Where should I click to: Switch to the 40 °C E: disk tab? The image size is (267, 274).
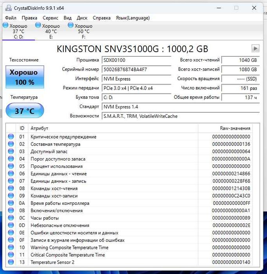(x=51, y=31)
